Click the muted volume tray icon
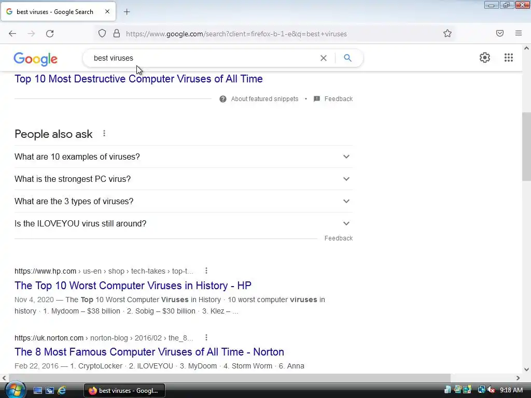Image resolution: width=531 pixels, height=398 pixels. tap(492, 390)
